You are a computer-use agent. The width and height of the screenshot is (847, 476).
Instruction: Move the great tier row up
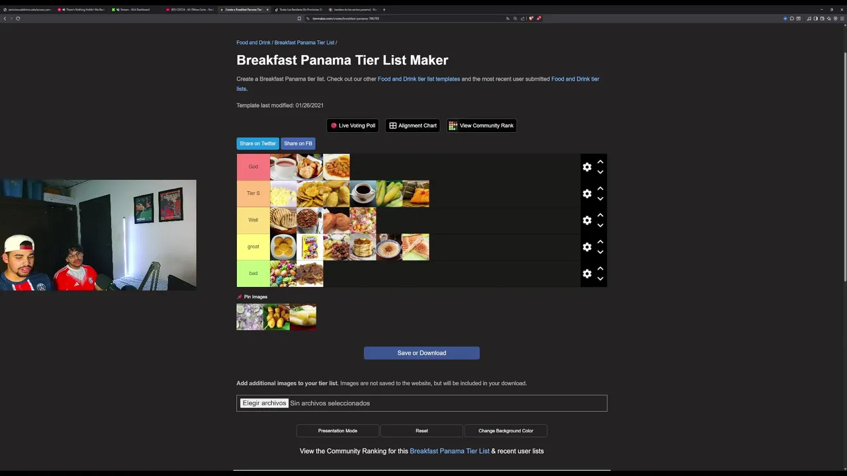[600, 242]
